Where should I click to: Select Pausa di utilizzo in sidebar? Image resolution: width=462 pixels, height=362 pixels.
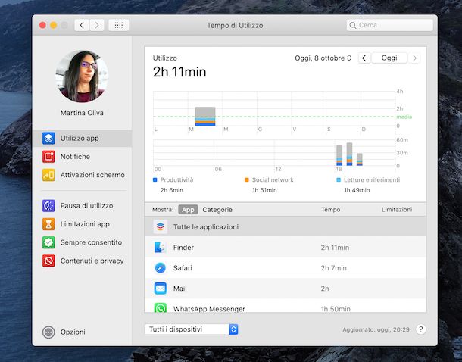[83, 205]
